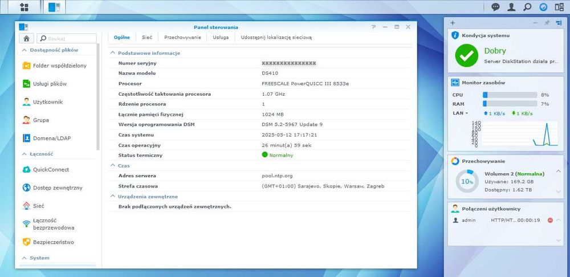Click the sidebar vertical scrollbar
The height and width of the screenshot is (277, 570).
point(98,97)
